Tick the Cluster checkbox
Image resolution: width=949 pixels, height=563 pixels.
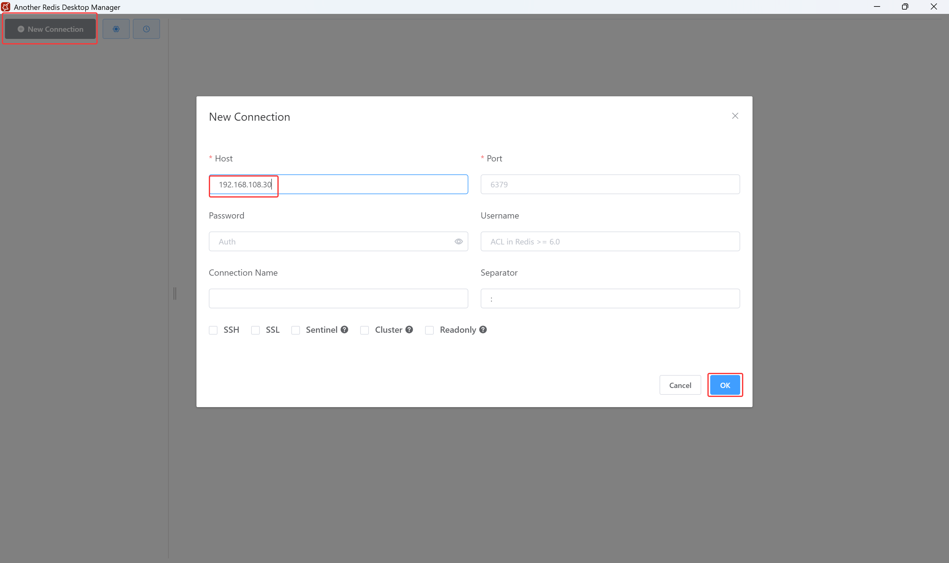click(x=365, y=331)
